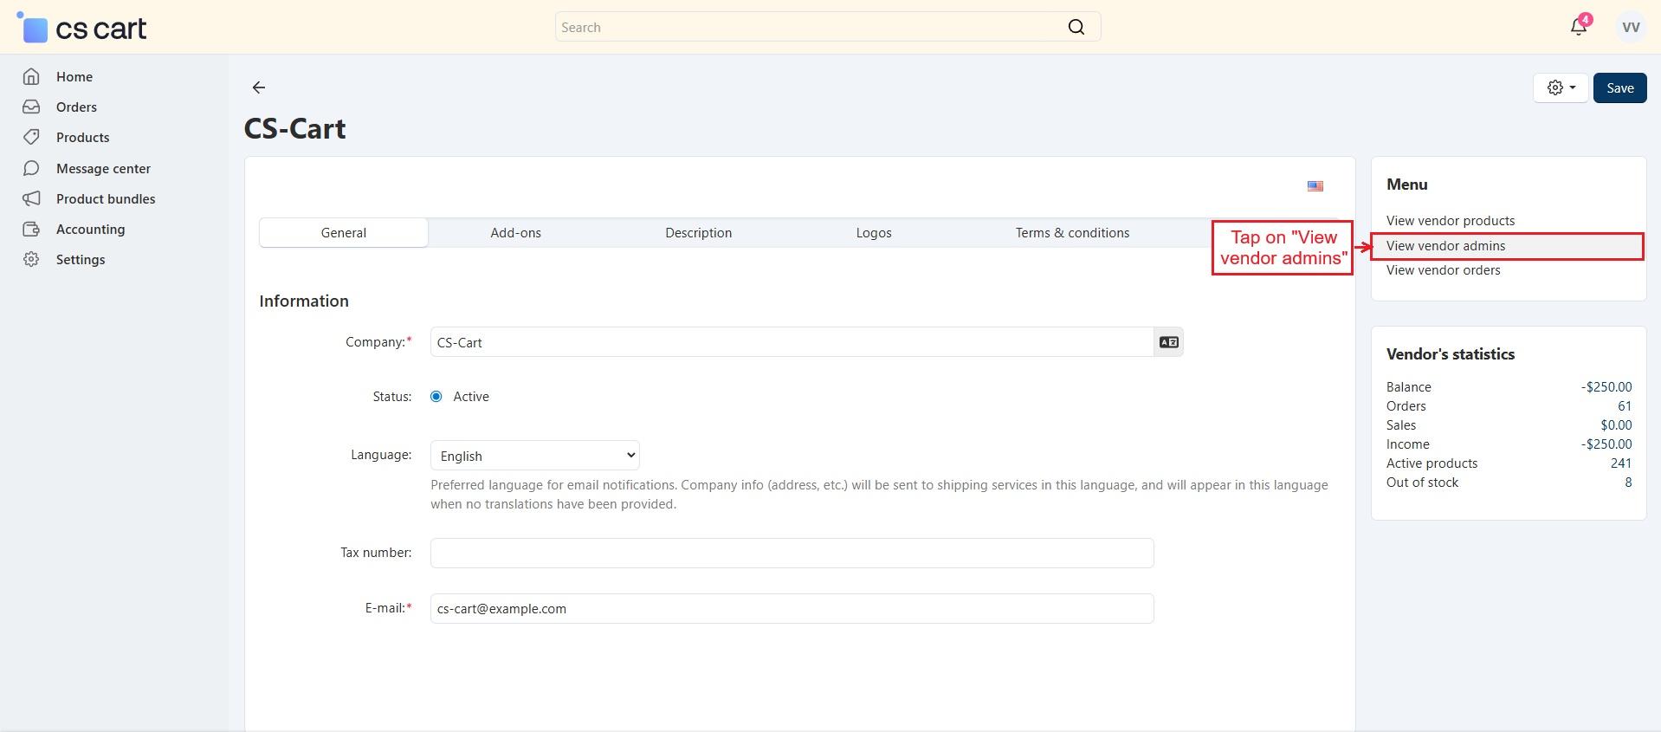The image size is (1661, 732).
Task: Click the back arrow above CS-Cart title
Action: 258,87
